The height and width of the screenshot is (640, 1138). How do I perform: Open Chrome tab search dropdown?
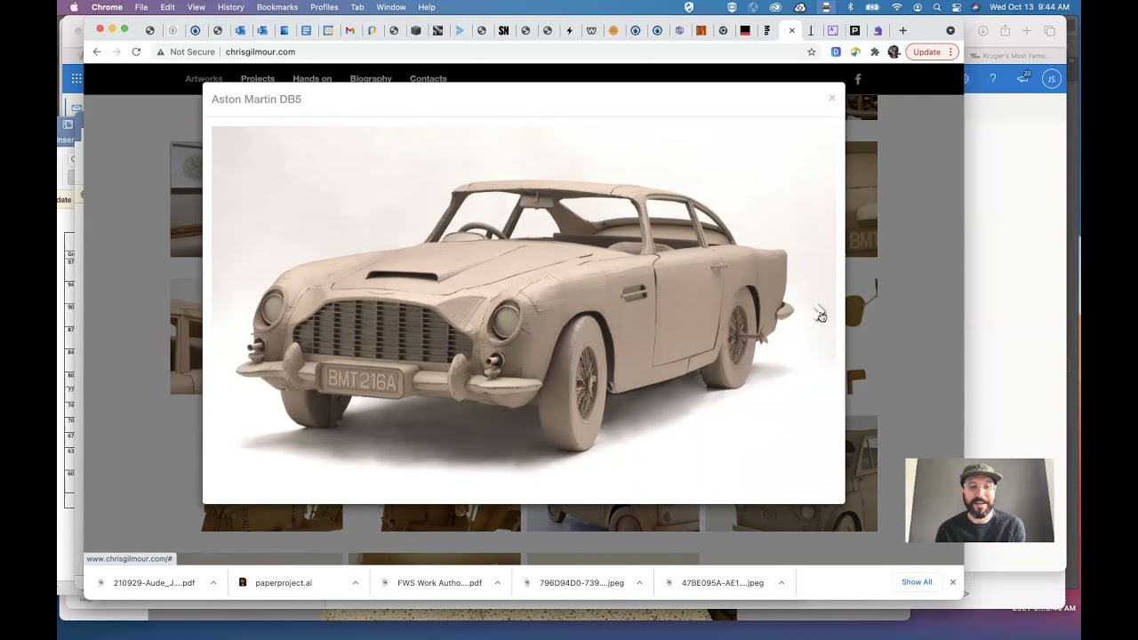pos(950,30)
